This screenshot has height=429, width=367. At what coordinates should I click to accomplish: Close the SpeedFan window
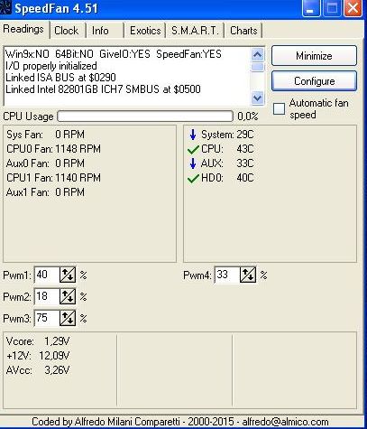click(353, 8)
